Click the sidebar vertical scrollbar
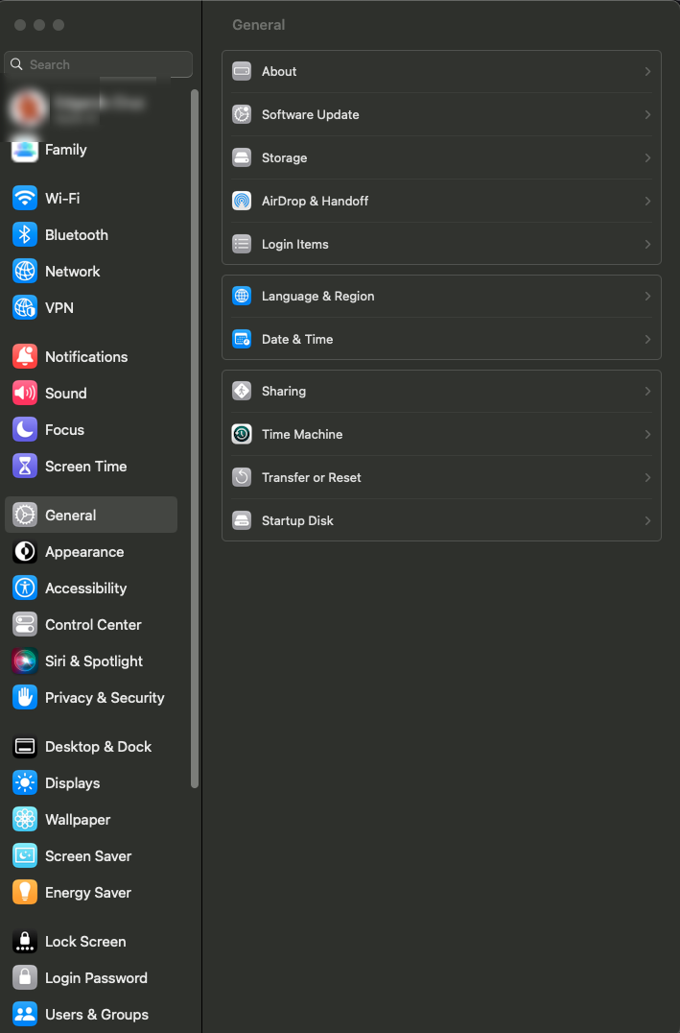 point(195,432)
